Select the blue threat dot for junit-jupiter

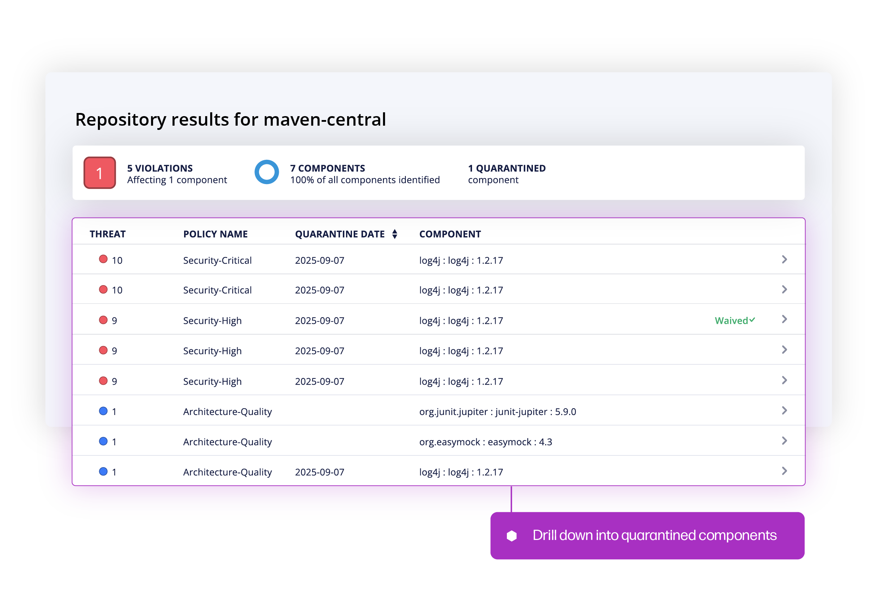pyautogui.click(x=103, y=411)
